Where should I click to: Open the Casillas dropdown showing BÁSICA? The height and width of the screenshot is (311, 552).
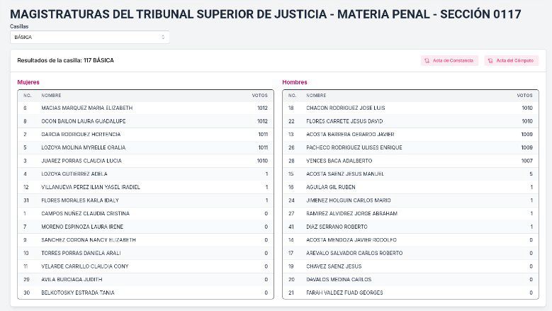(x=90, y=38)
